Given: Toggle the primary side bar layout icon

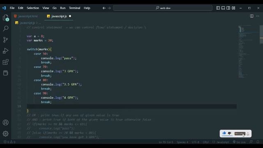Looking at the screenshot, I should pos(218,8).
